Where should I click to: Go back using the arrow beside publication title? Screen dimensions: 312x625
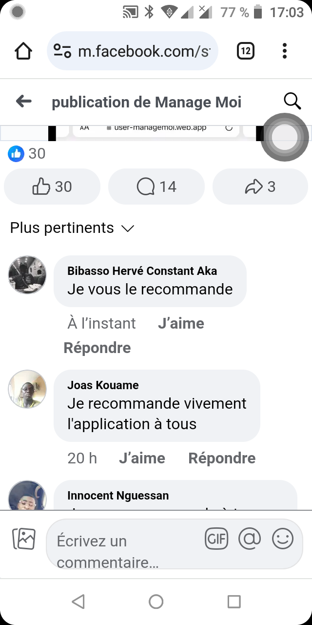[23, 102]
